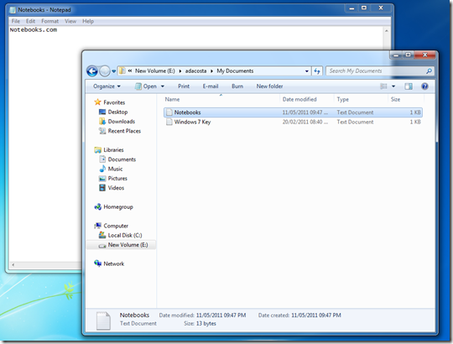453x344 pixels.
Task: Click My Documents in address bar path
Action: [x=235, y=71]
